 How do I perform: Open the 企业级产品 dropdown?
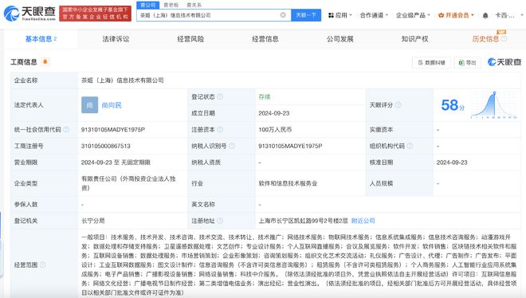click(413, 15)
